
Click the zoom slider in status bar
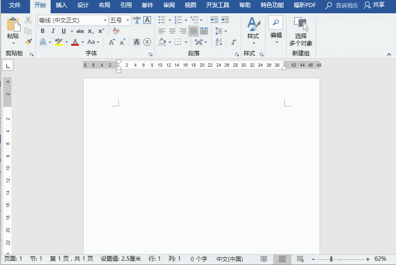[332, 259]
